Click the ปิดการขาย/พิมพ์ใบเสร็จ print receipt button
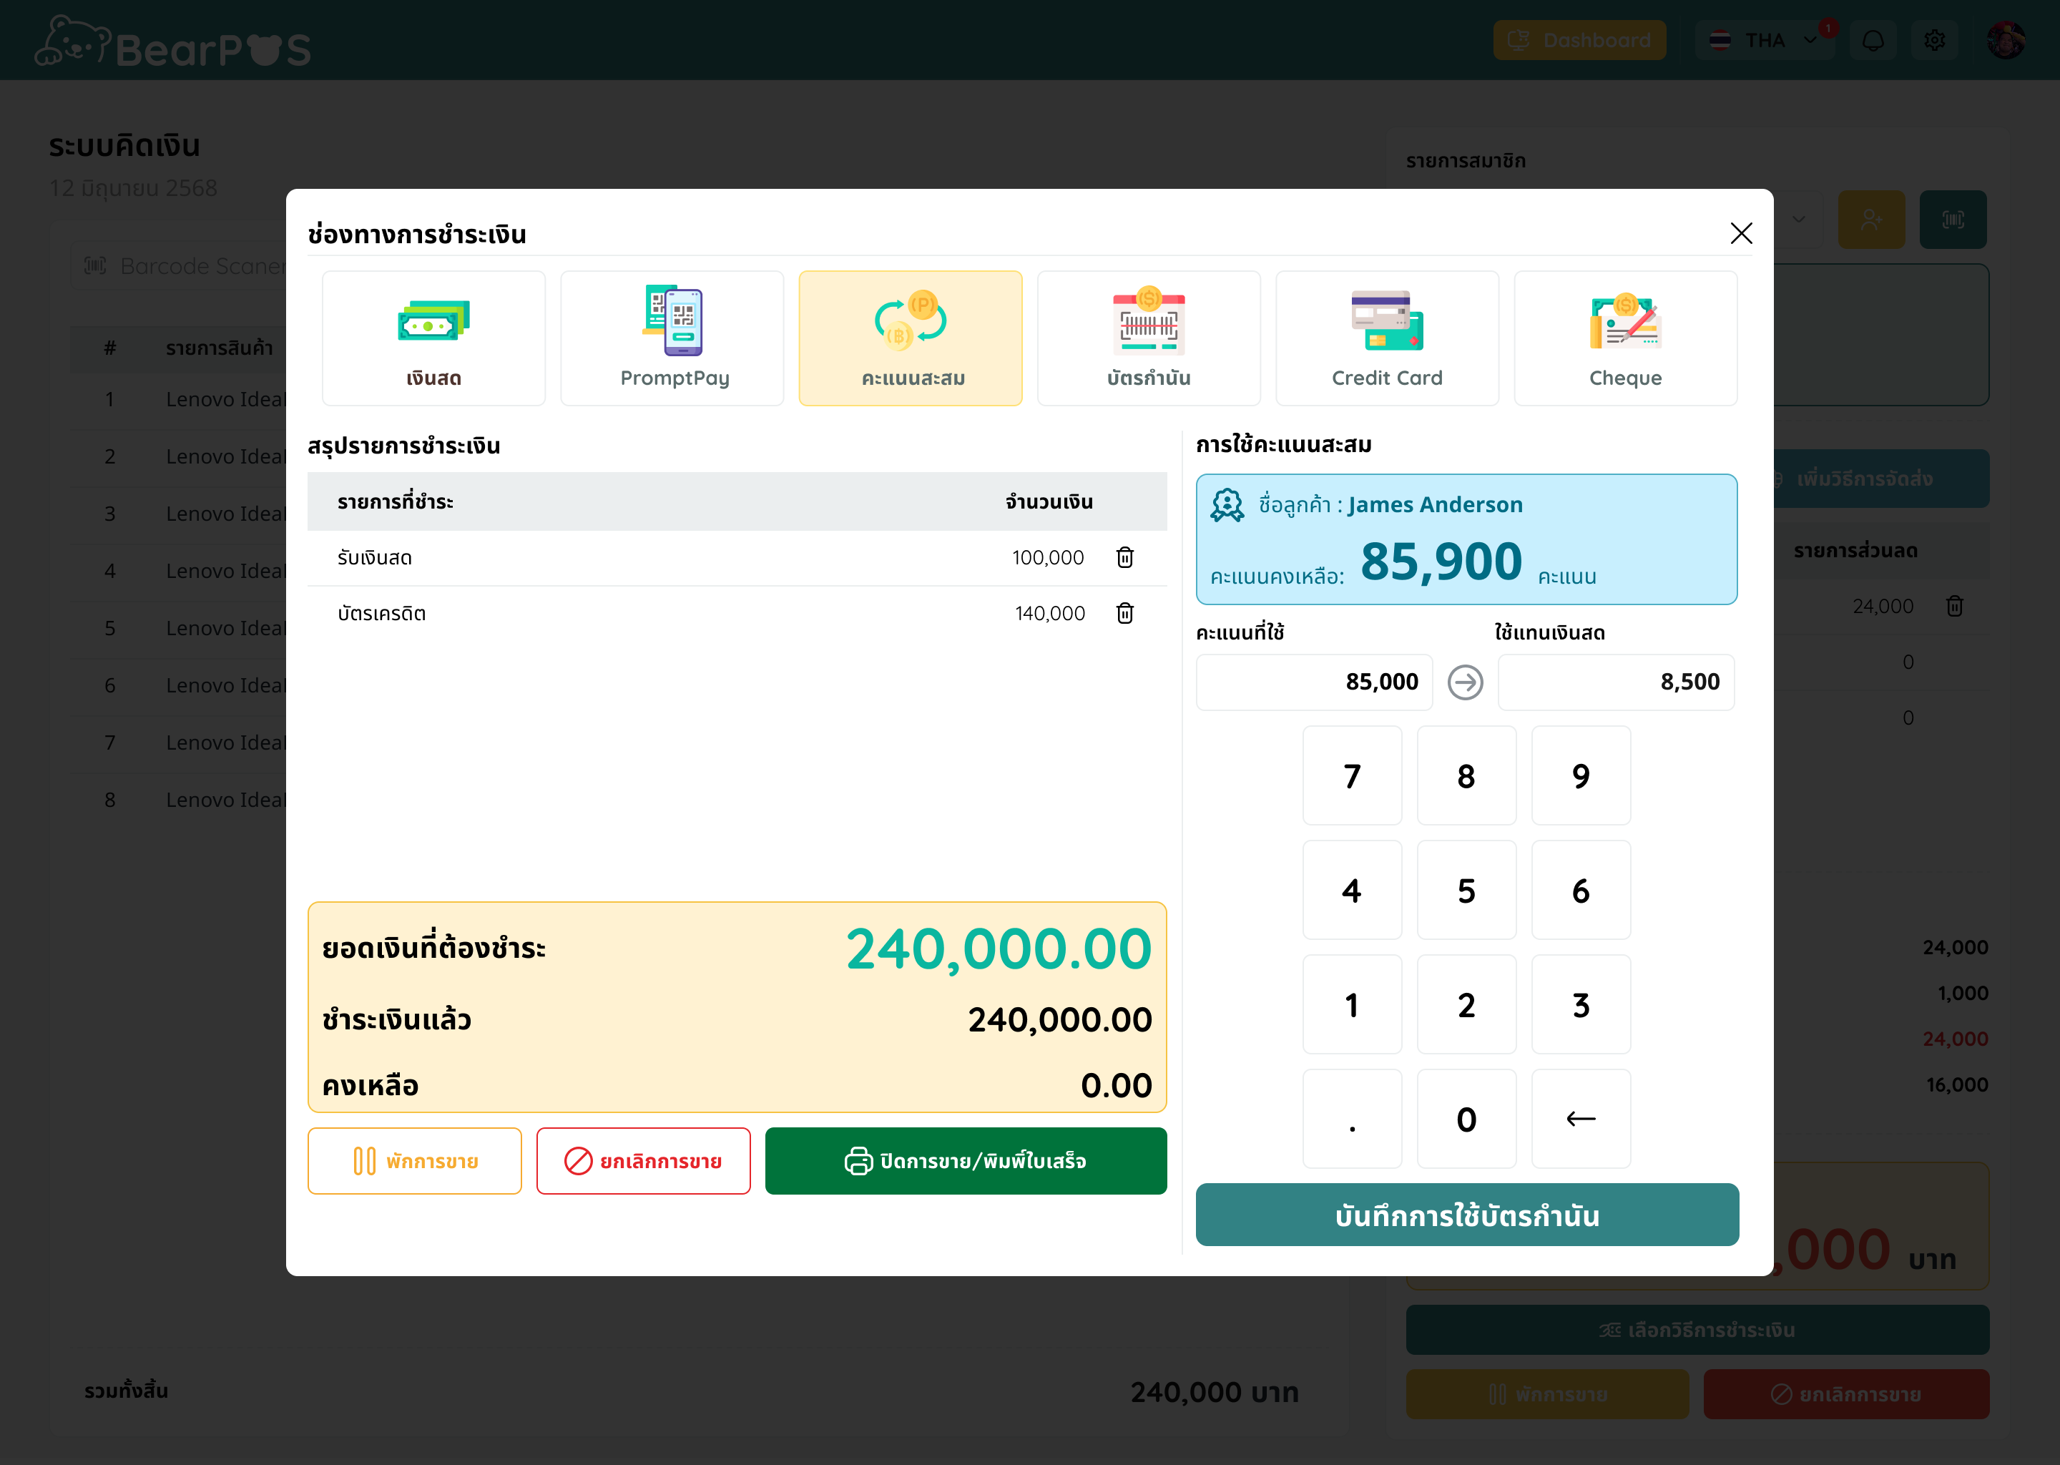The image size is (2060, 1465). click(966, 1161)
